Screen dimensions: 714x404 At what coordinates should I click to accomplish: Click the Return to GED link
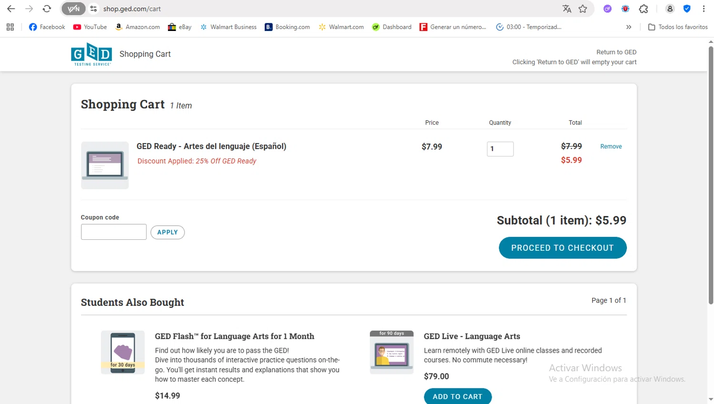(616, 52)
